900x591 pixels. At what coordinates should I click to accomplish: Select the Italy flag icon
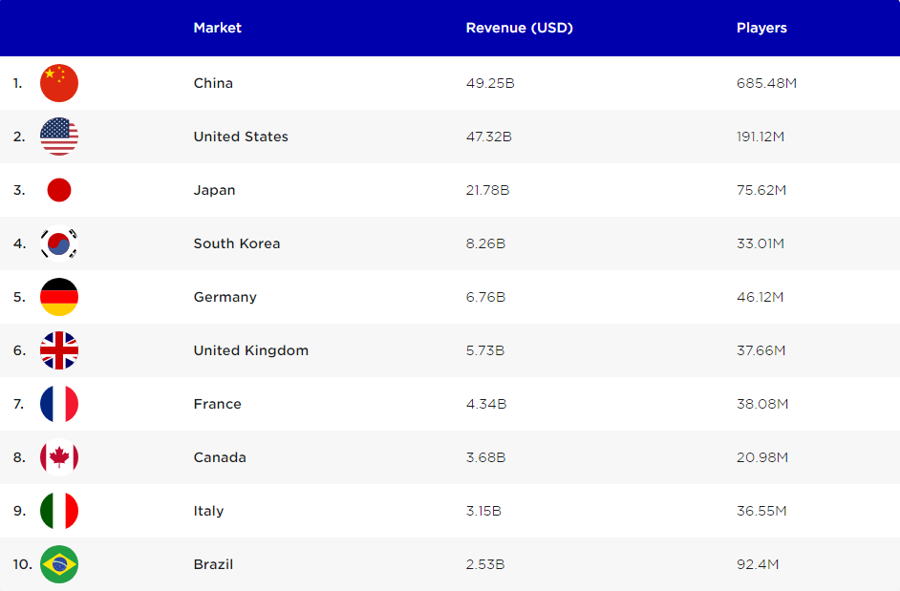click(59, 511)
